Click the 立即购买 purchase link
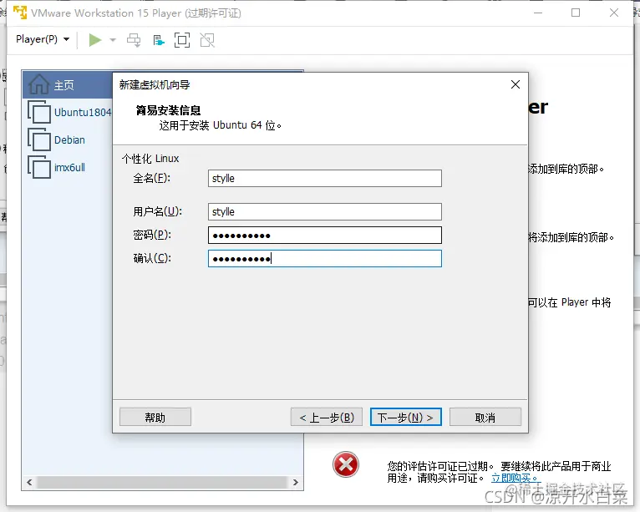This screenshot has width=640, height=512. tap(516, 478)
